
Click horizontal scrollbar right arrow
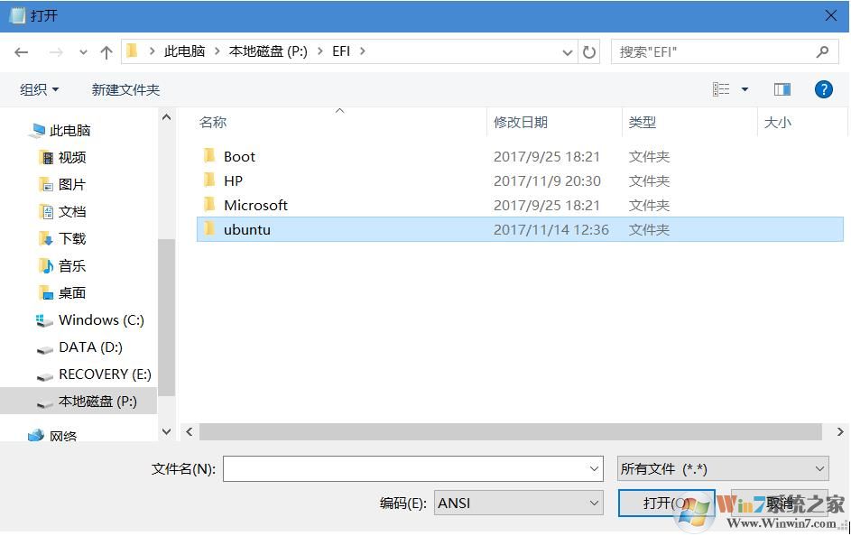840,432
